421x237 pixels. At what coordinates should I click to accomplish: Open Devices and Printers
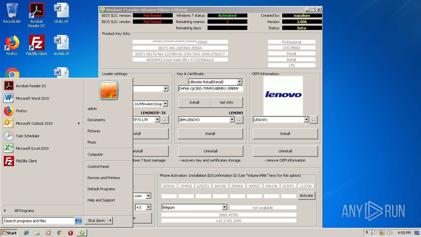pyautogui.click(x=104, y=178)
